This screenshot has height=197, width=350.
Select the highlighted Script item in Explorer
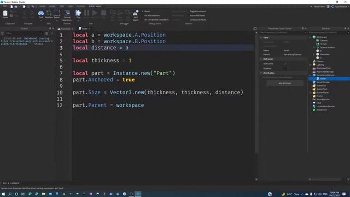click(329, 79)
